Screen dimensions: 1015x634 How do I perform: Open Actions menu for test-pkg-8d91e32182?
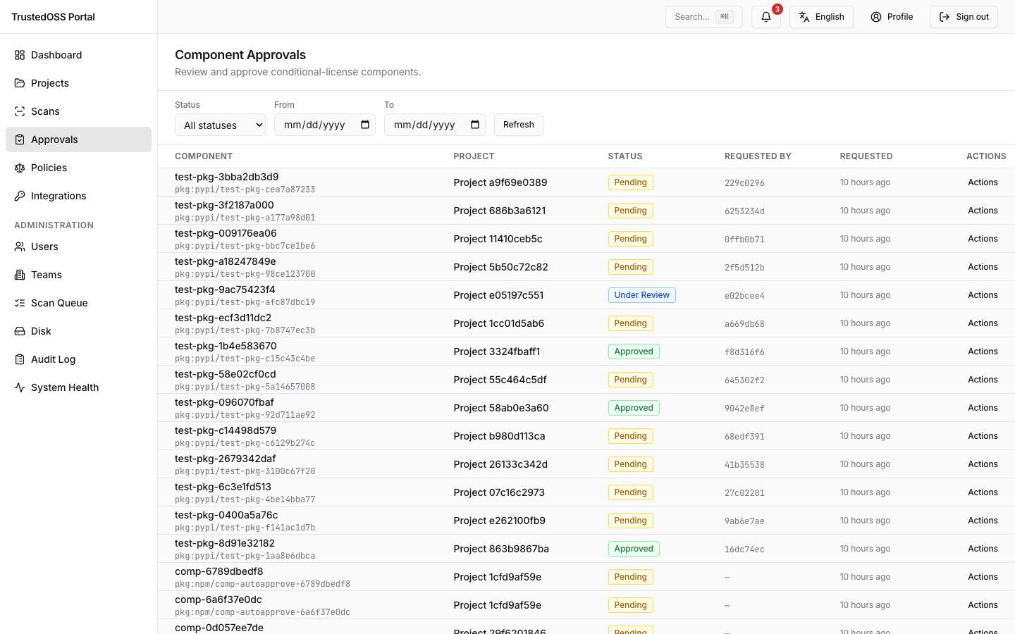(983, 549)
